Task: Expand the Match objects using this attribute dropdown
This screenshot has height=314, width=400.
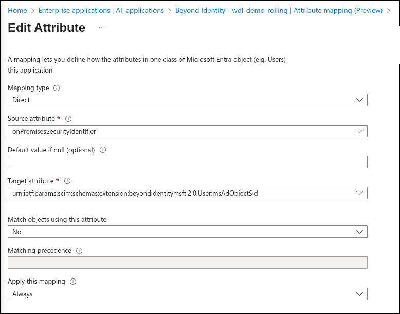Action: tap(187, 232)
